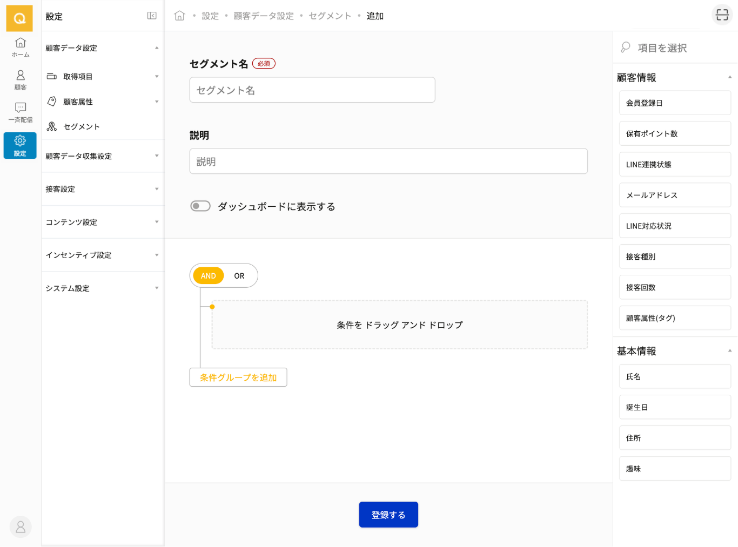The width and height of the screenshot is (738, 547).
Task: Click the orange Q app logo
Action: tap(19, 18)
